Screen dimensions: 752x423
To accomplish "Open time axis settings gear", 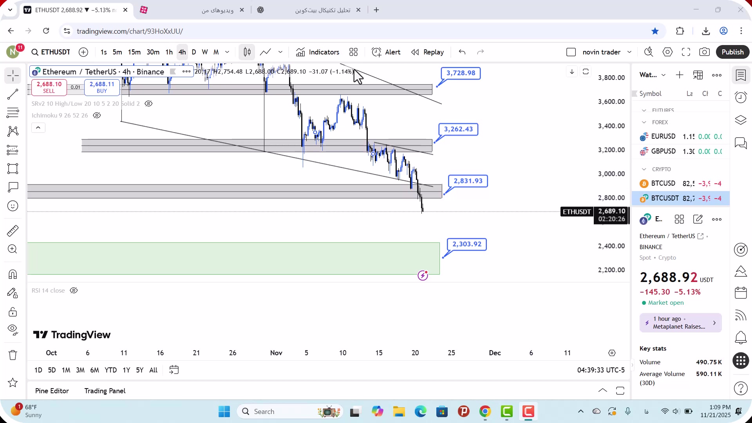I will pos(612,353).
